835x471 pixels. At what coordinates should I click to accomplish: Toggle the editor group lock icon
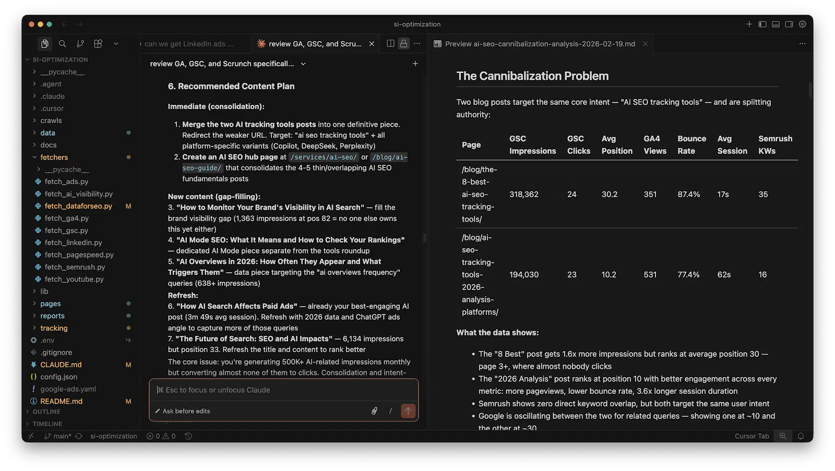[403, 44]
